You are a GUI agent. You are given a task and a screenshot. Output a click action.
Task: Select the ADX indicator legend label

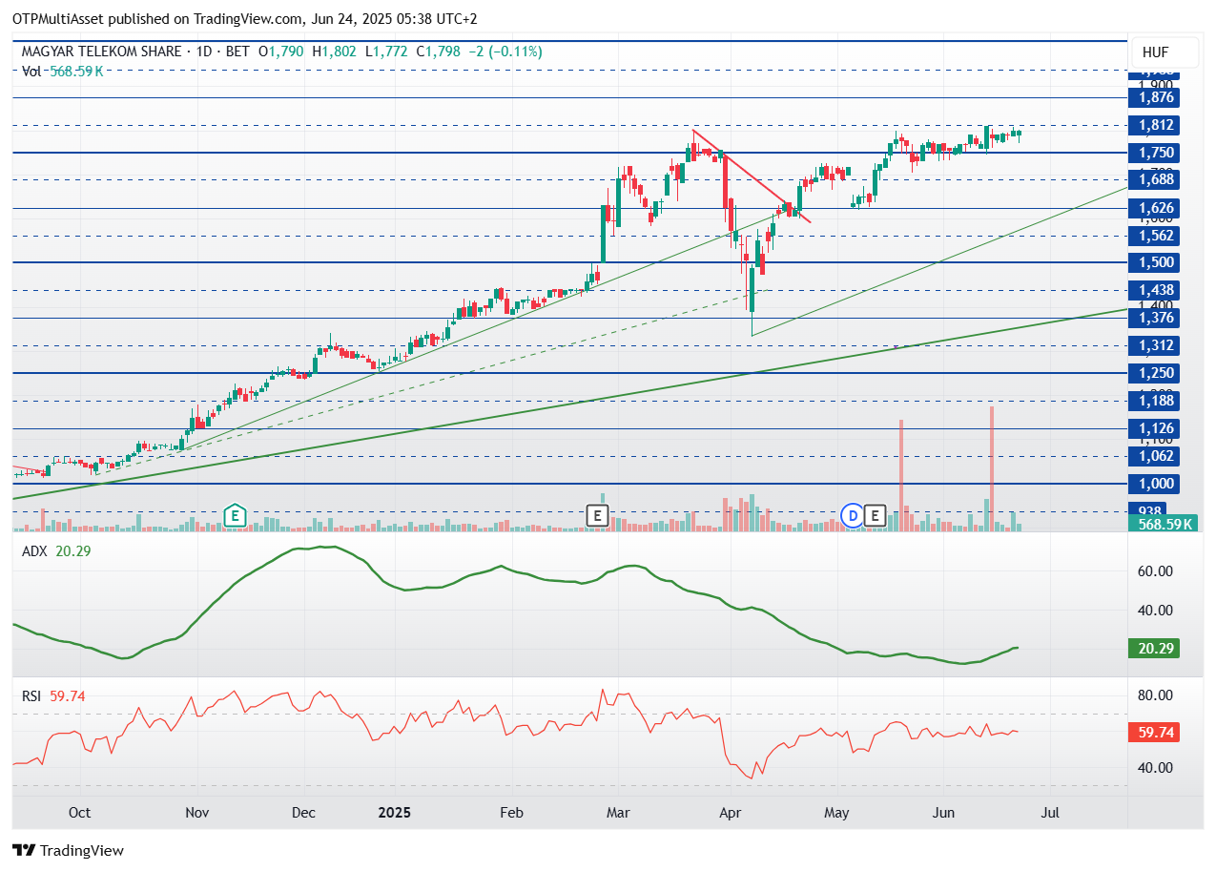click(x=34, y=550)
